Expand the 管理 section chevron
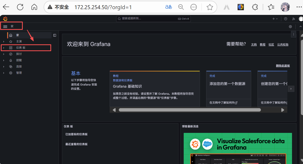Image resolution: width=303 pixels, height=164 pixels. pyautogui.click(x=4, y=73)
